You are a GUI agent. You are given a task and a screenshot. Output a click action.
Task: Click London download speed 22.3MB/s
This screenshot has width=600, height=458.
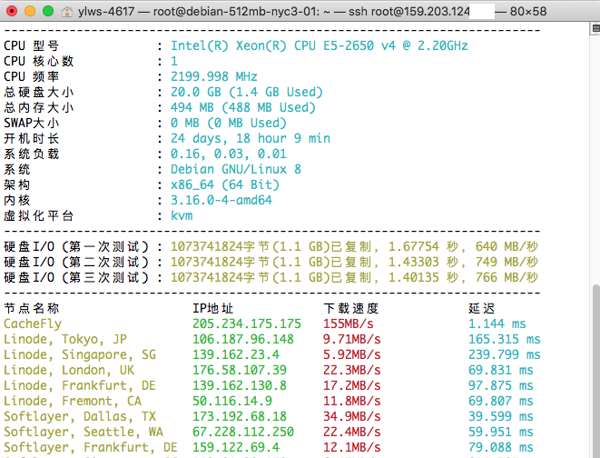pyautogui.click(x=352, y=370)
